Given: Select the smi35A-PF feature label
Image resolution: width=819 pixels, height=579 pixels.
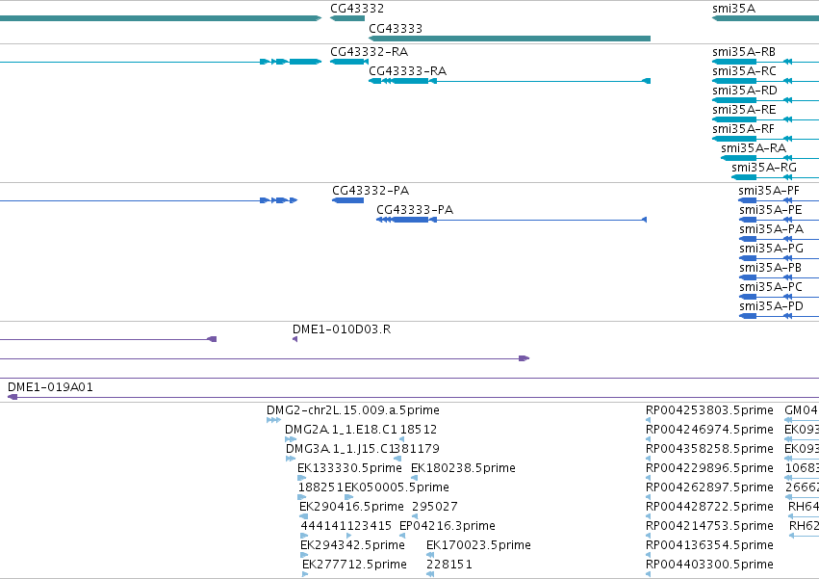Looking at the screenshot, I should click(769, 191).
